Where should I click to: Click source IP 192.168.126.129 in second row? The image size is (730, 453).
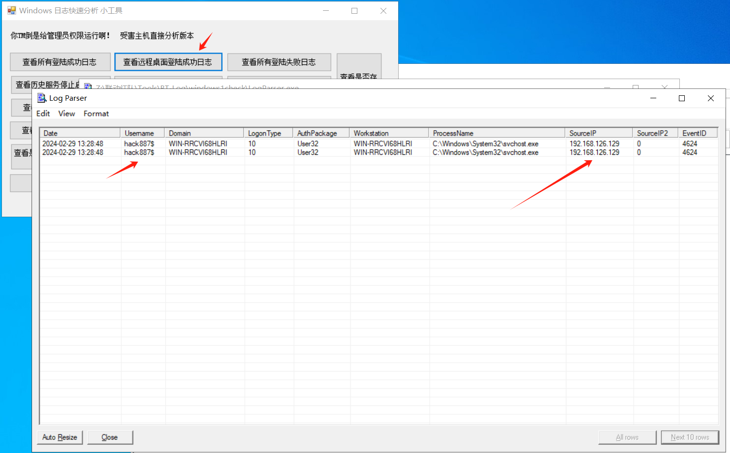594,152
